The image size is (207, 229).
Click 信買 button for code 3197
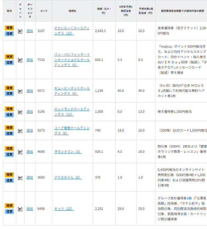point(9,34)
